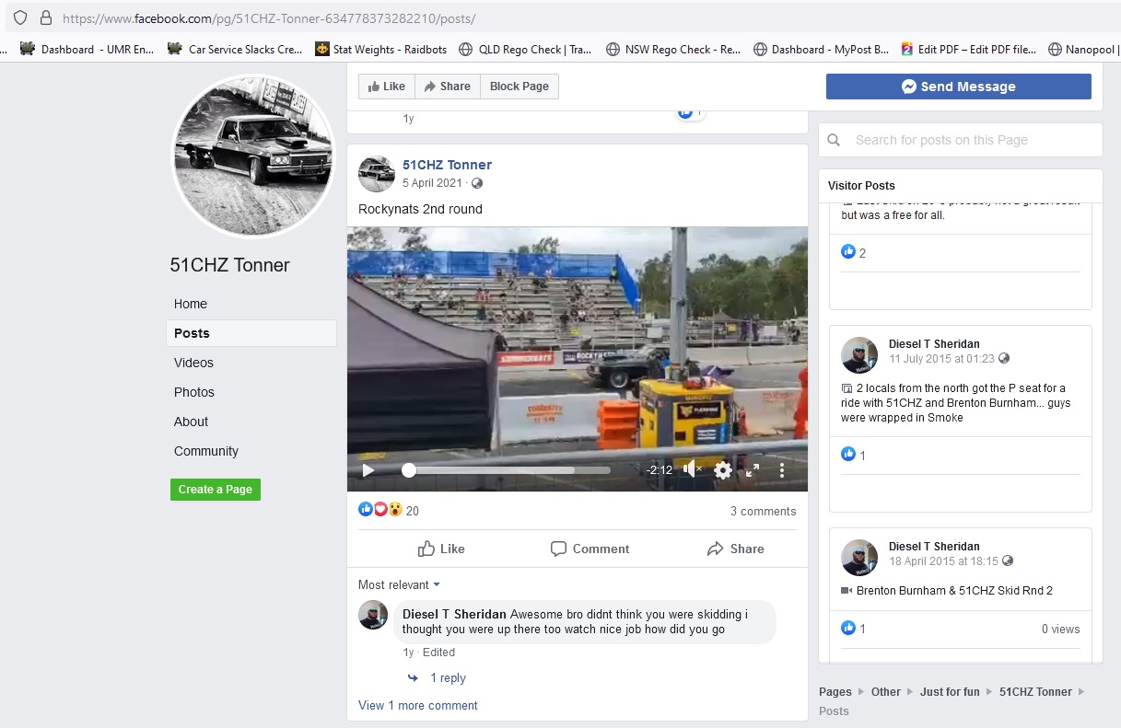Expand video to fullscreen
This screenshot has height=728, width=1121.
pos(753,470)
